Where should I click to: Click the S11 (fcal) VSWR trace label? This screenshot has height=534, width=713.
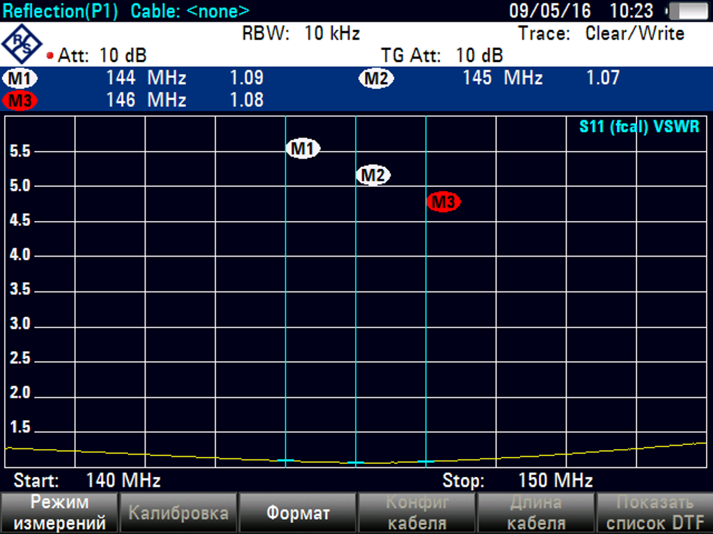click(638, 127)
